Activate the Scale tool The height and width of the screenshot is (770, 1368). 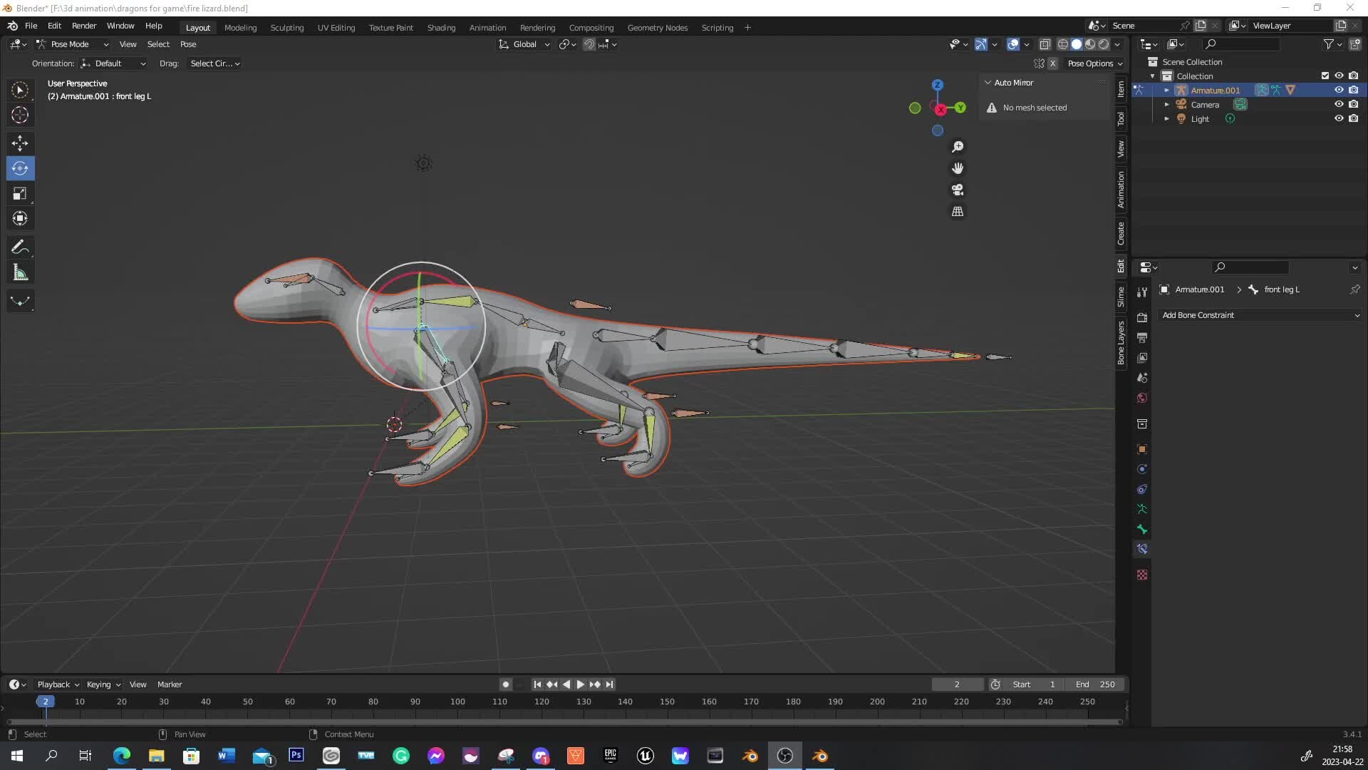[x=20, y=193]
